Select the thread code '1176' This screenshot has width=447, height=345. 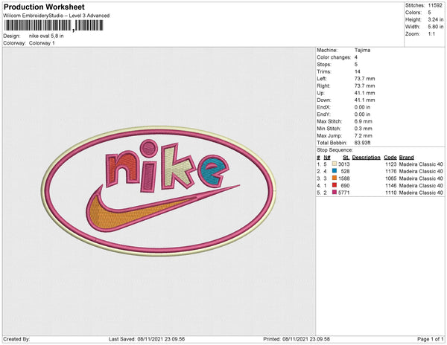[x=391, y=171]
